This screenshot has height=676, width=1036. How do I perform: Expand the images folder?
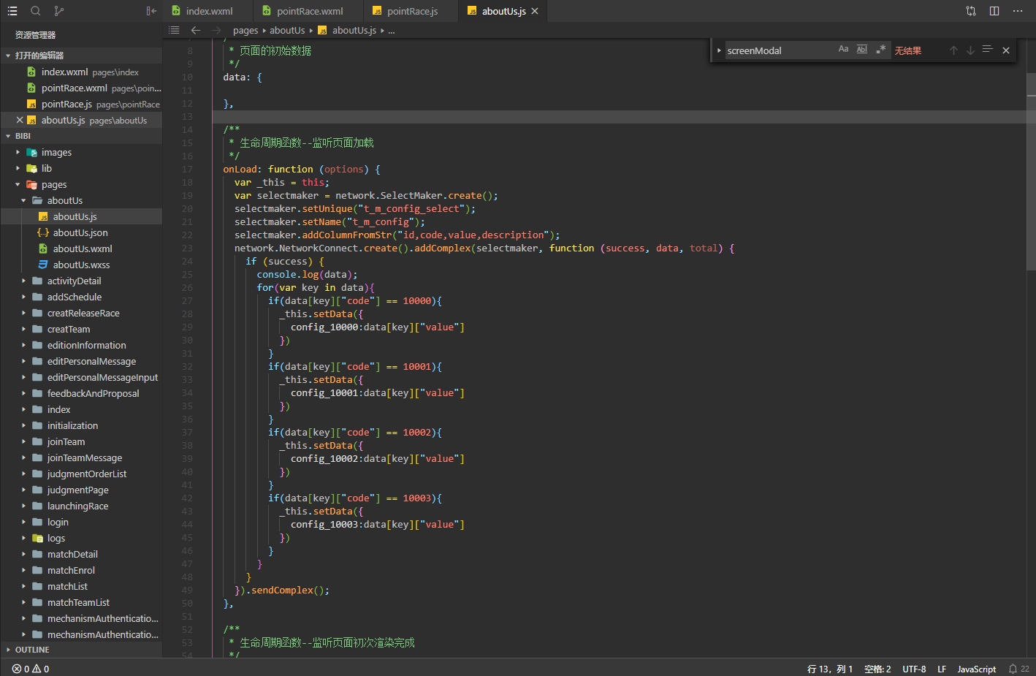click(18, 152)
